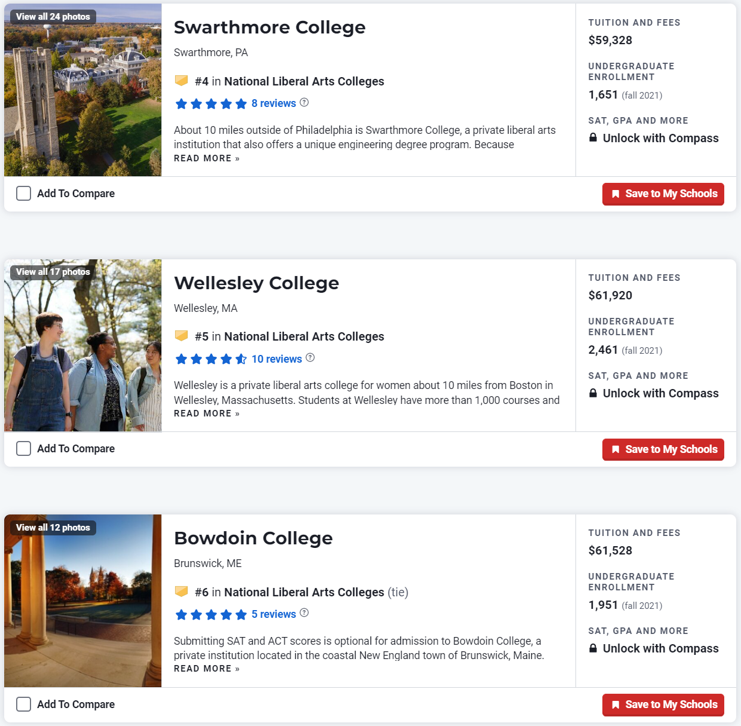Click the lock icon in Swarthmore's SAT section

tap(593, 137)
